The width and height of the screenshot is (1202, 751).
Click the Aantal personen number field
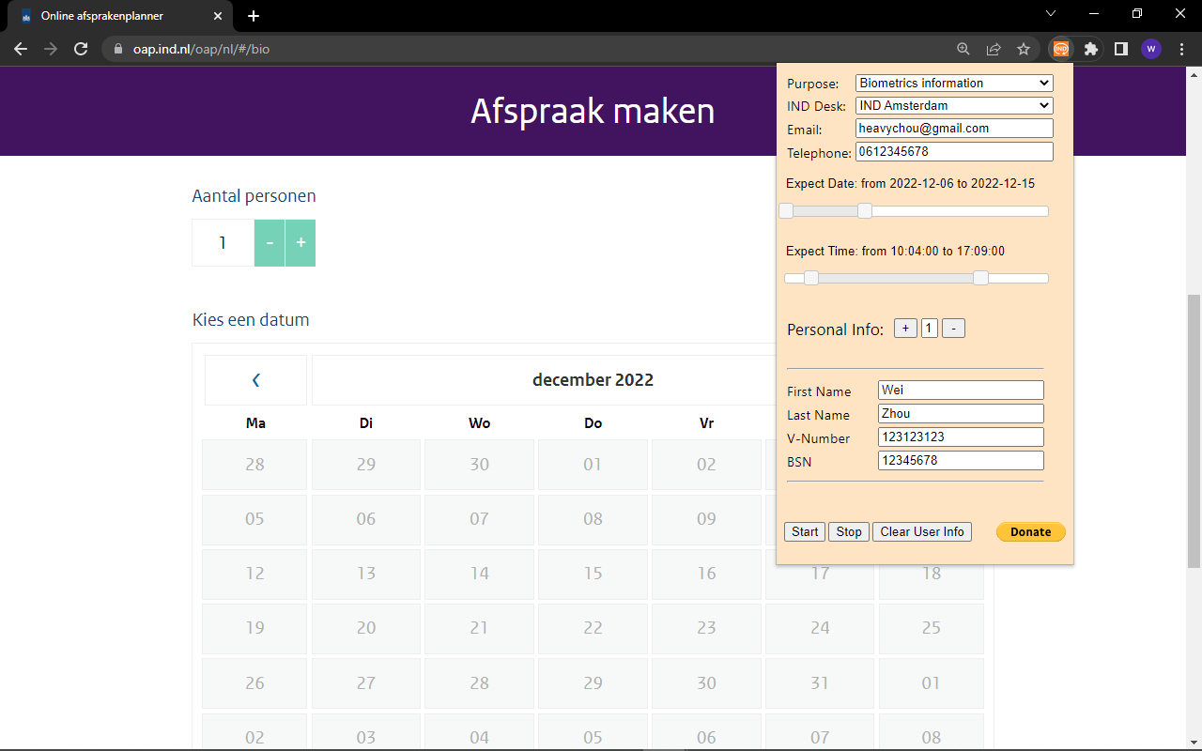pos(223,243)
